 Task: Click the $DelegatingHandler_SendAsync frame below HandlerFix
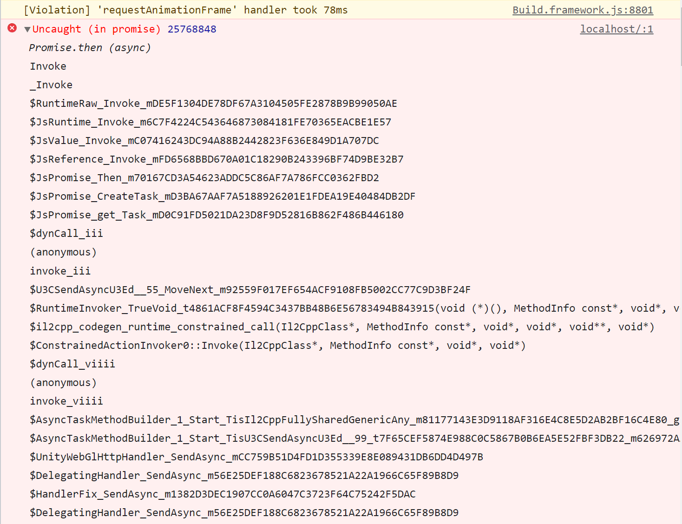244,513
